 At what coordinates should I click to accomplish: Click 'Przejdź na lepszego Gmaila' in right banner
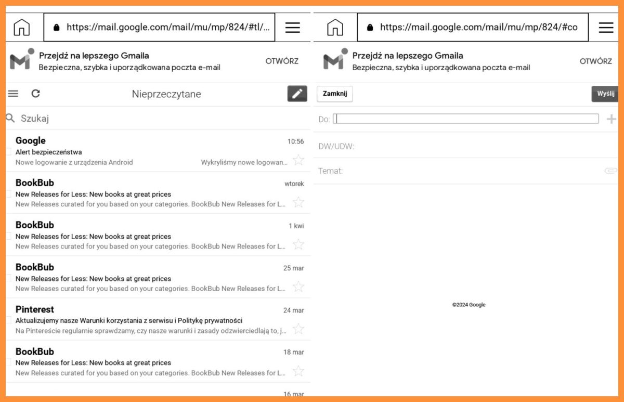(408, 56)
